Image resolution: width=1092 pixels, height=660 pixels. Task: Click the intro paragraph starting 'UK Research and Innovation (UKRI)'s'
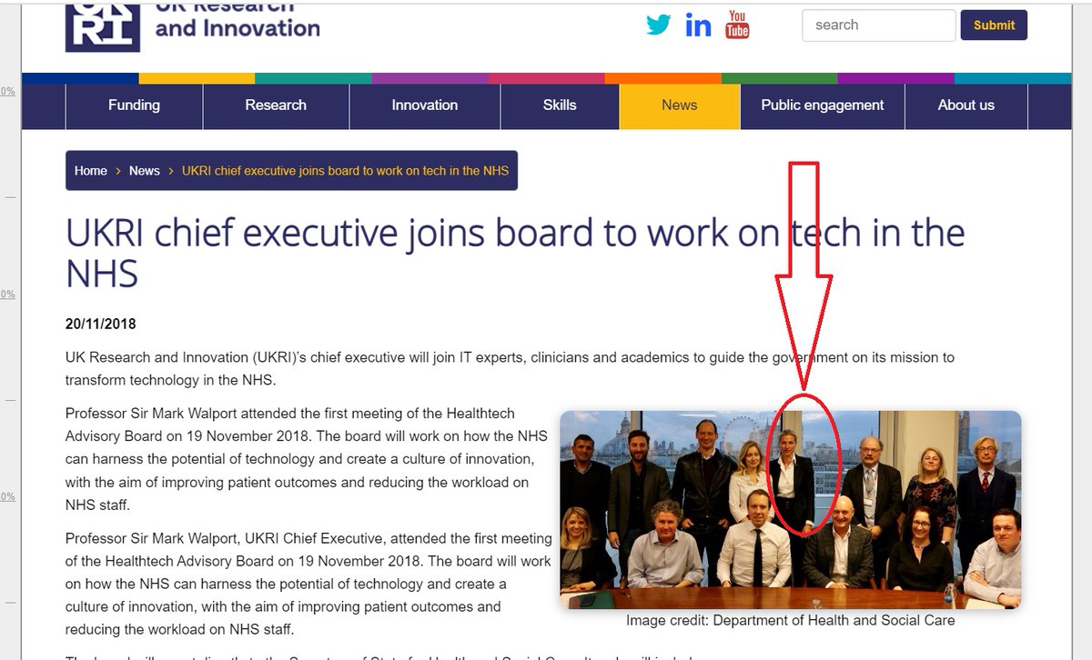click(510, 368)
